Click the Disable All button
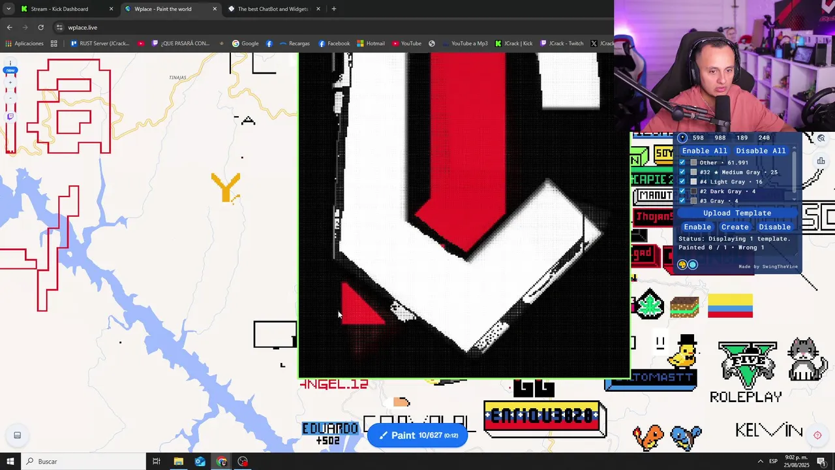Screen dimensions: 835x470 [x=761, y=151]
